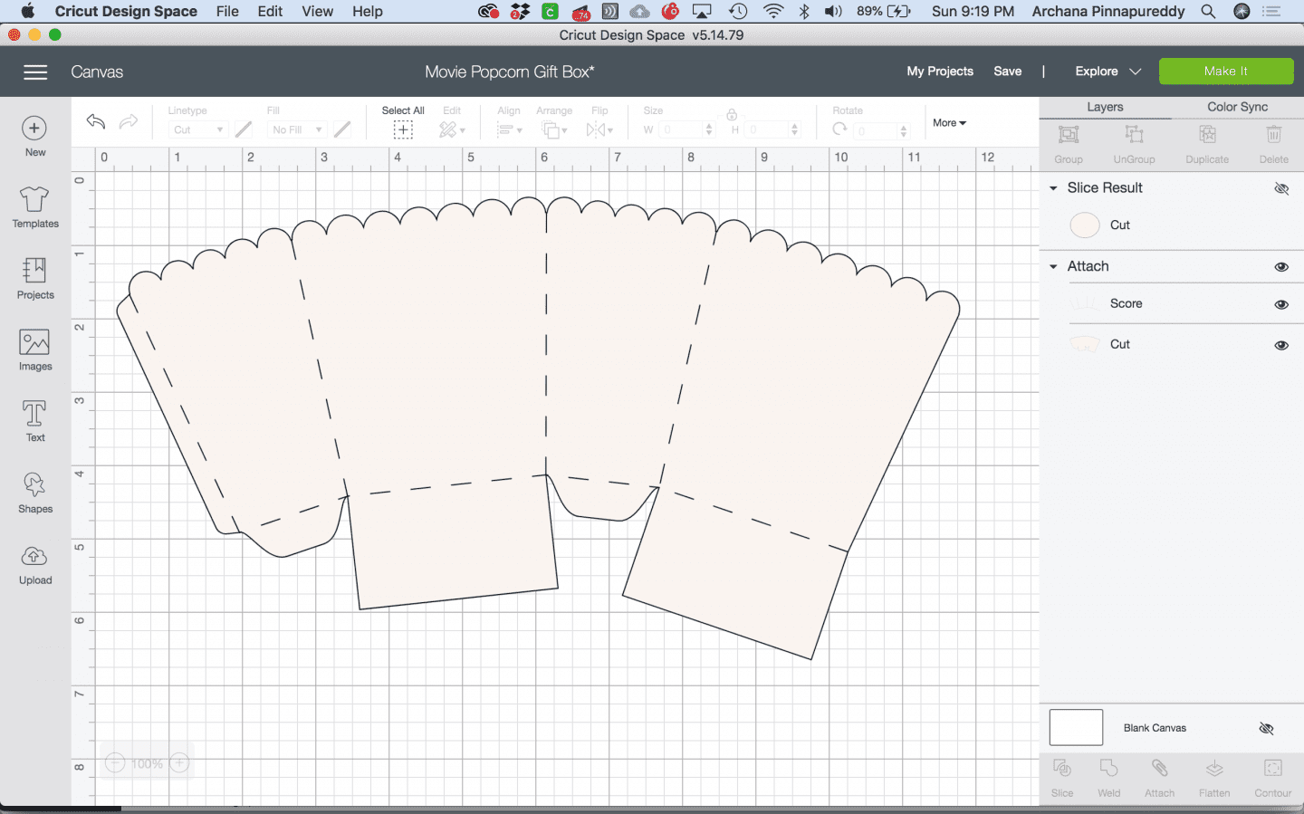Screen dimensions: 1304x814
Task: Click the Fill color swatch
Action: pyautogui.click(x=342, y=129)
